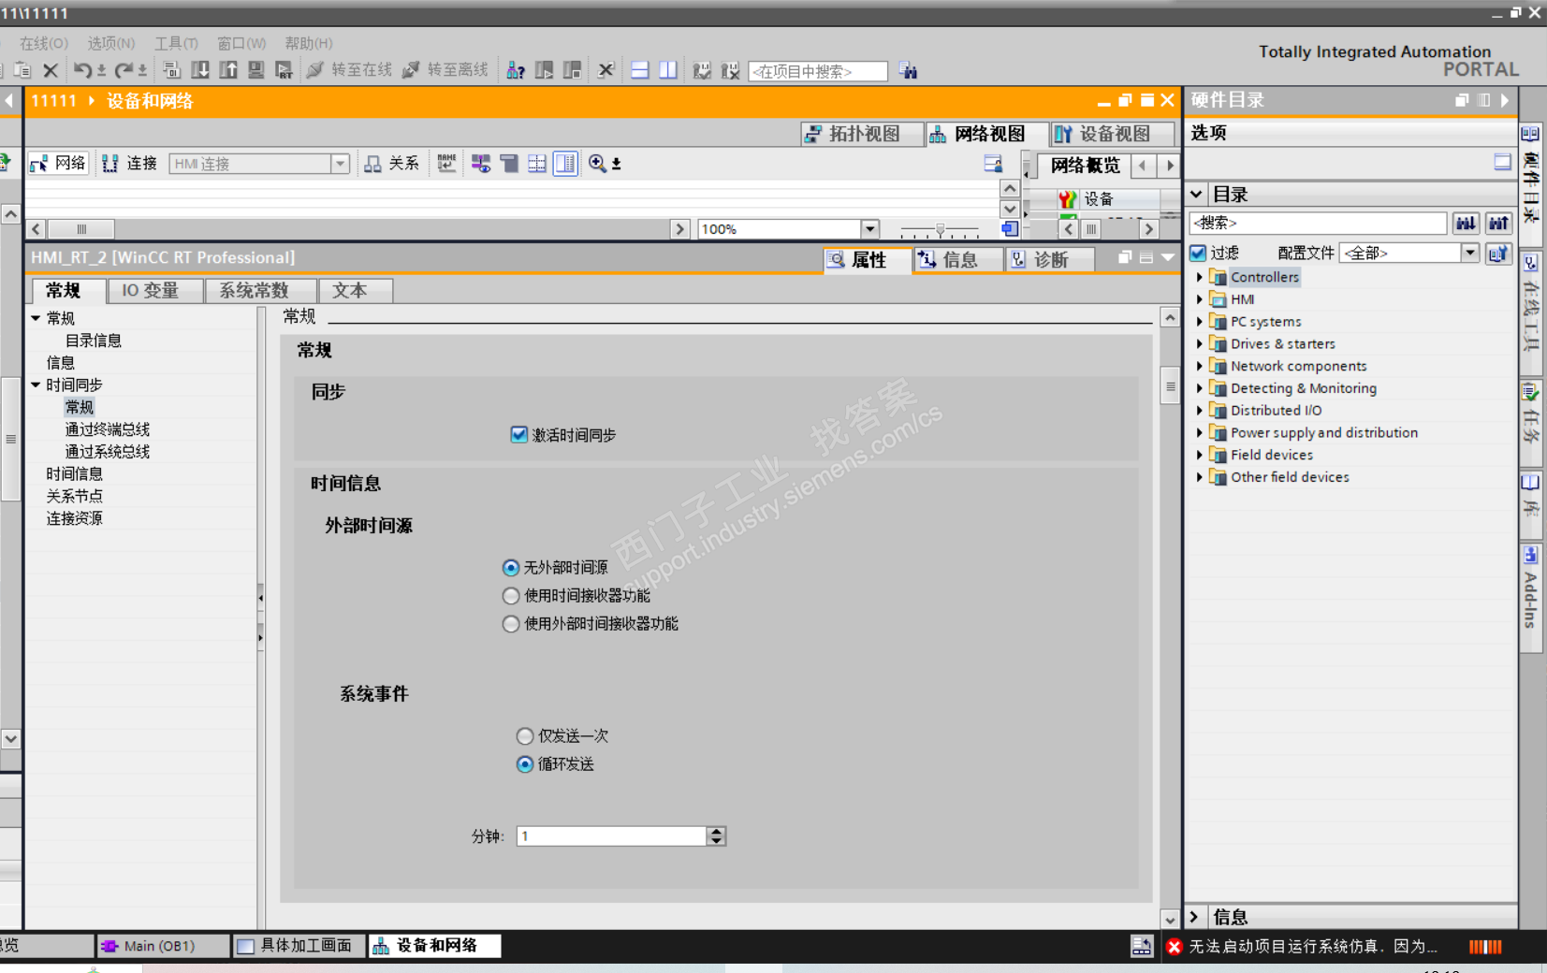This screenshot has height=973, width=1547.
Task: Start simulation using the monitor toolbar icon
Action: pyautogui.click(x=255, y=70)
